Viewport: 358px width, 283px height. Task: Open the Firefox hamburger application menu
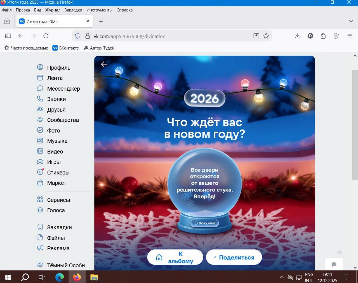[x=349, y=36]
